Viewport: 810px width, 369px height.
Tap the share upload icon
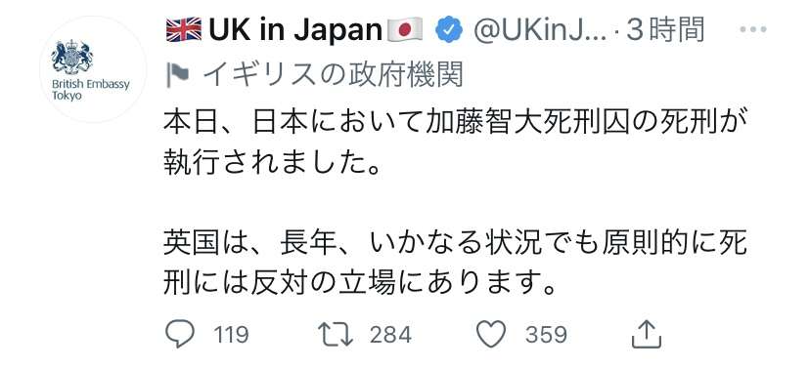[647, 334]
